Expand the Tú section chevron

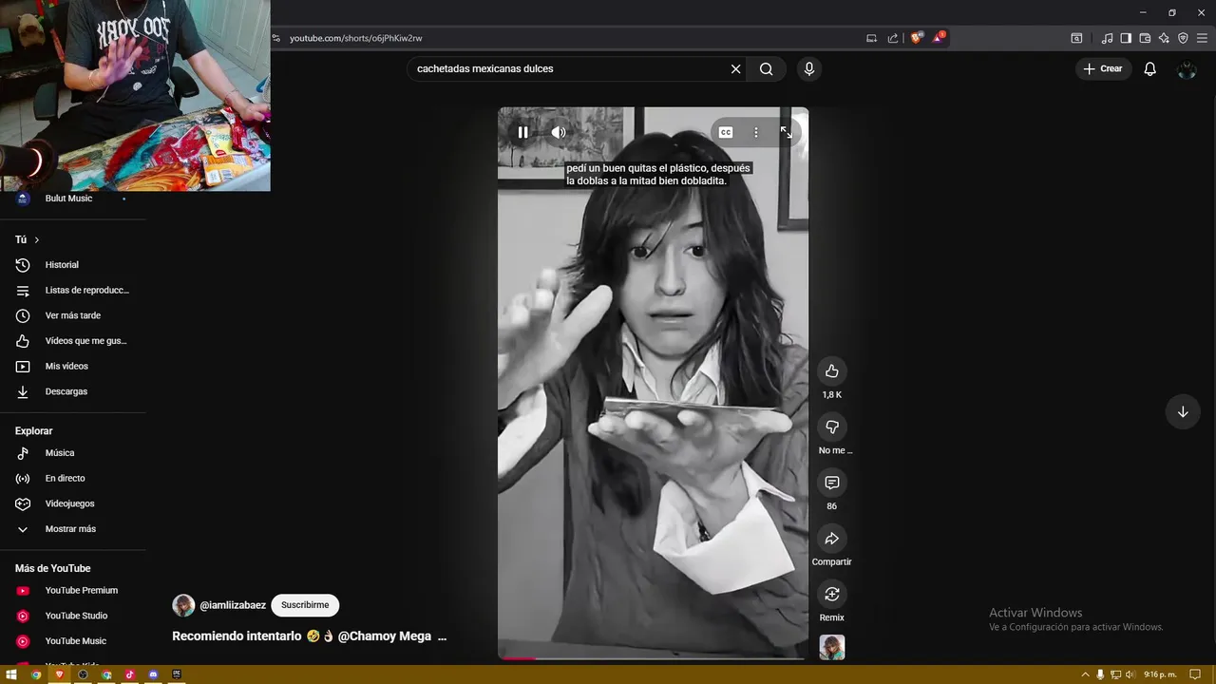37,239
